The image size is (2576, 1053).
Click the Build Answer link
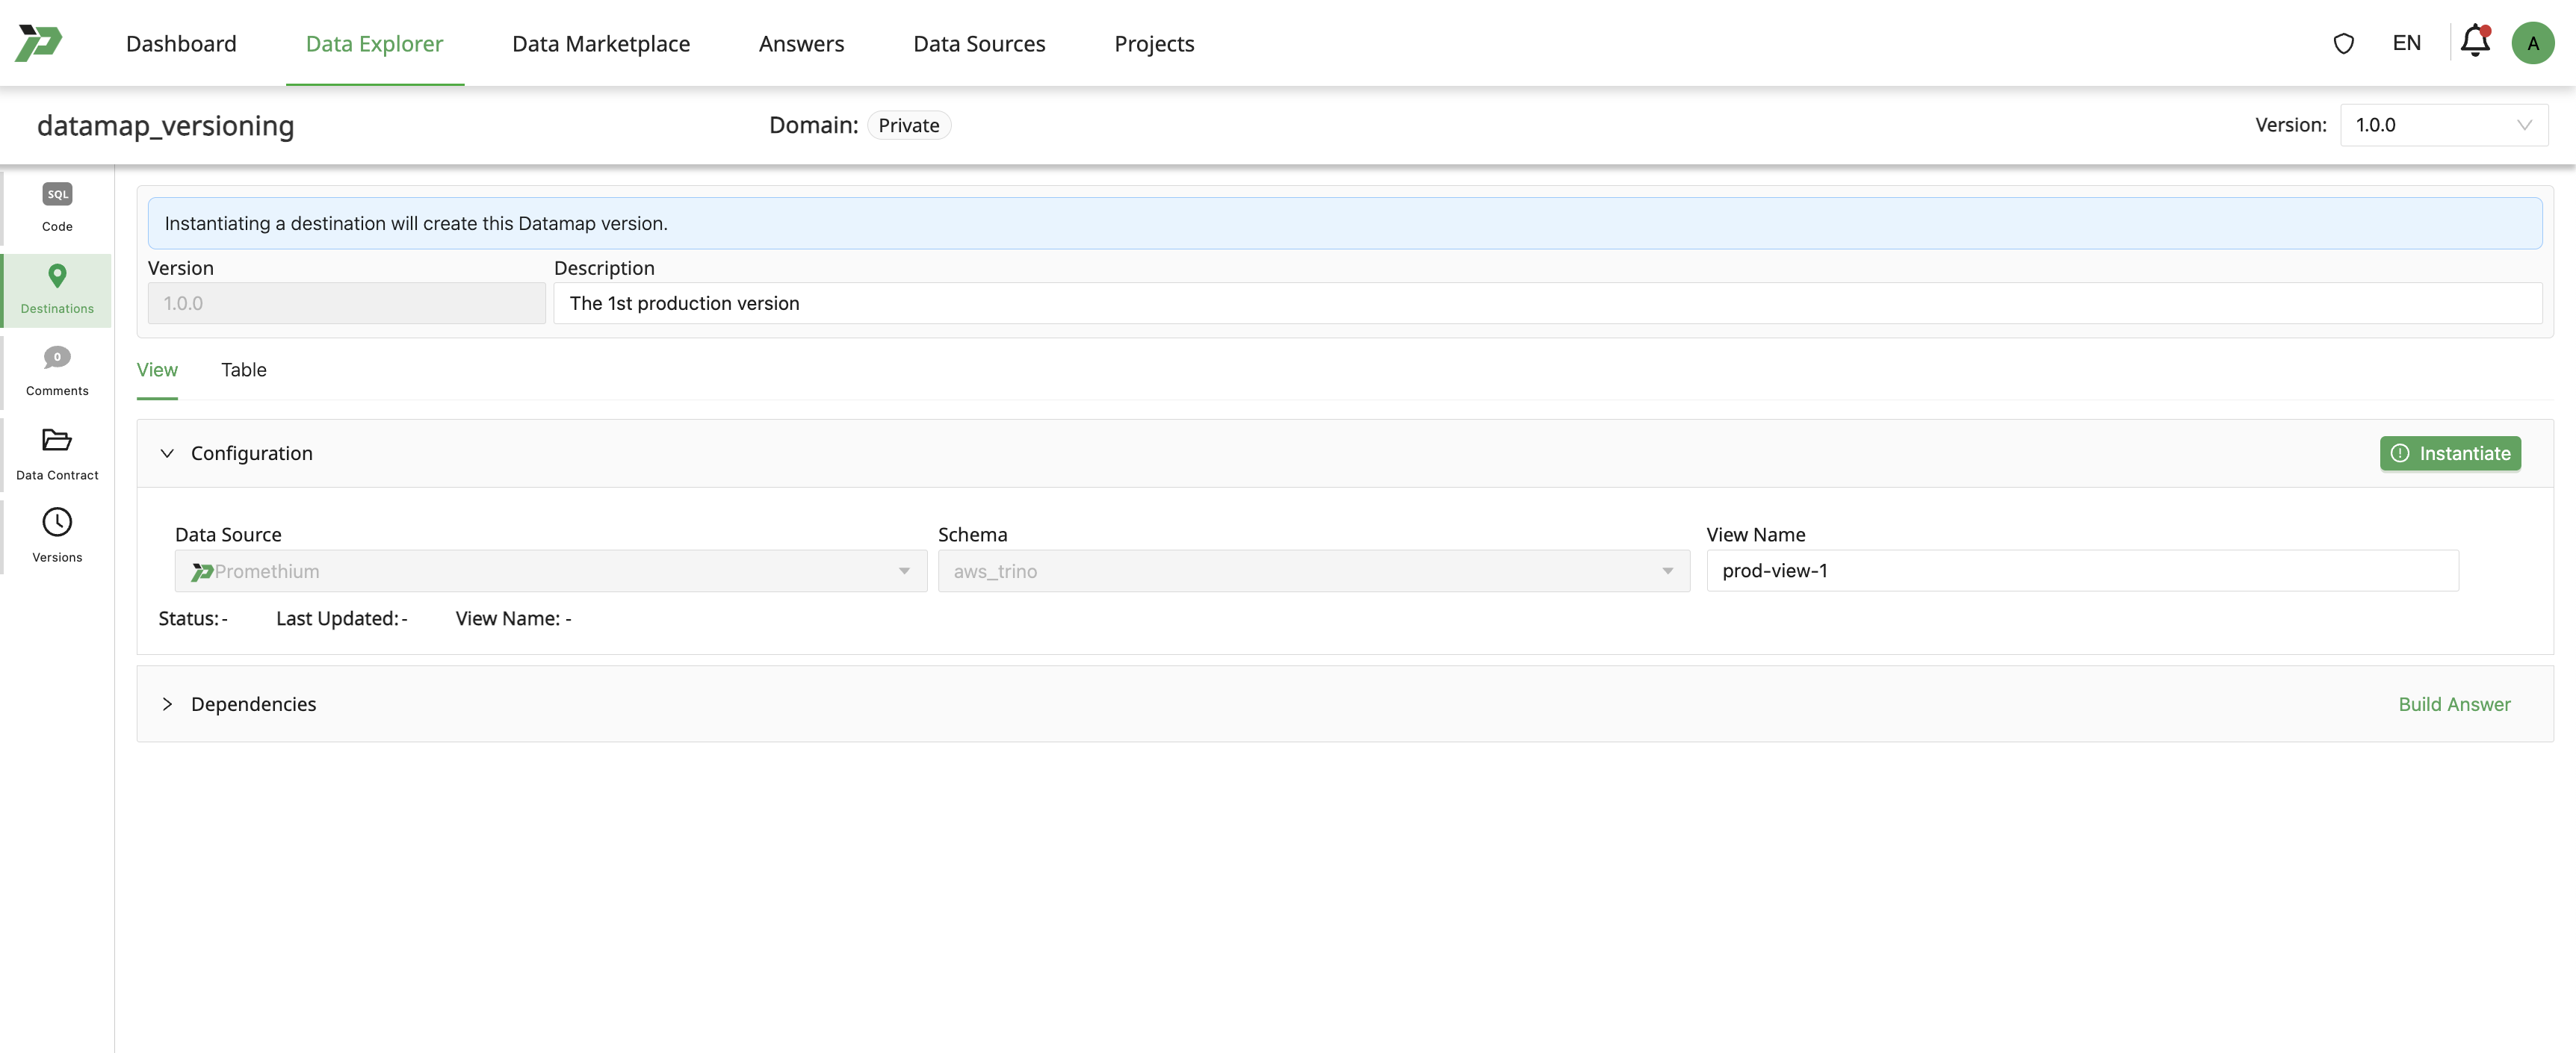click(x=2453, y=704)
